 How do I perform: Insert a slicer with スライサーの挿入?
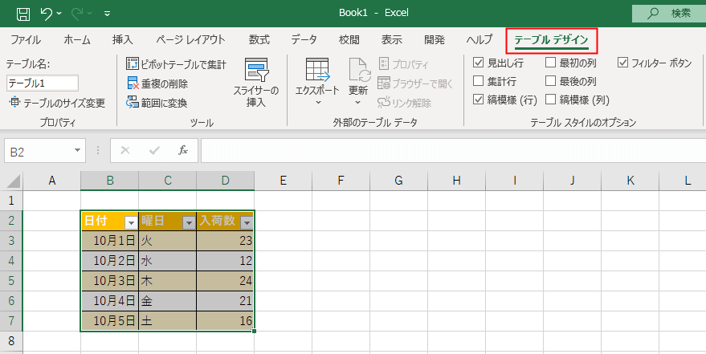256,83
